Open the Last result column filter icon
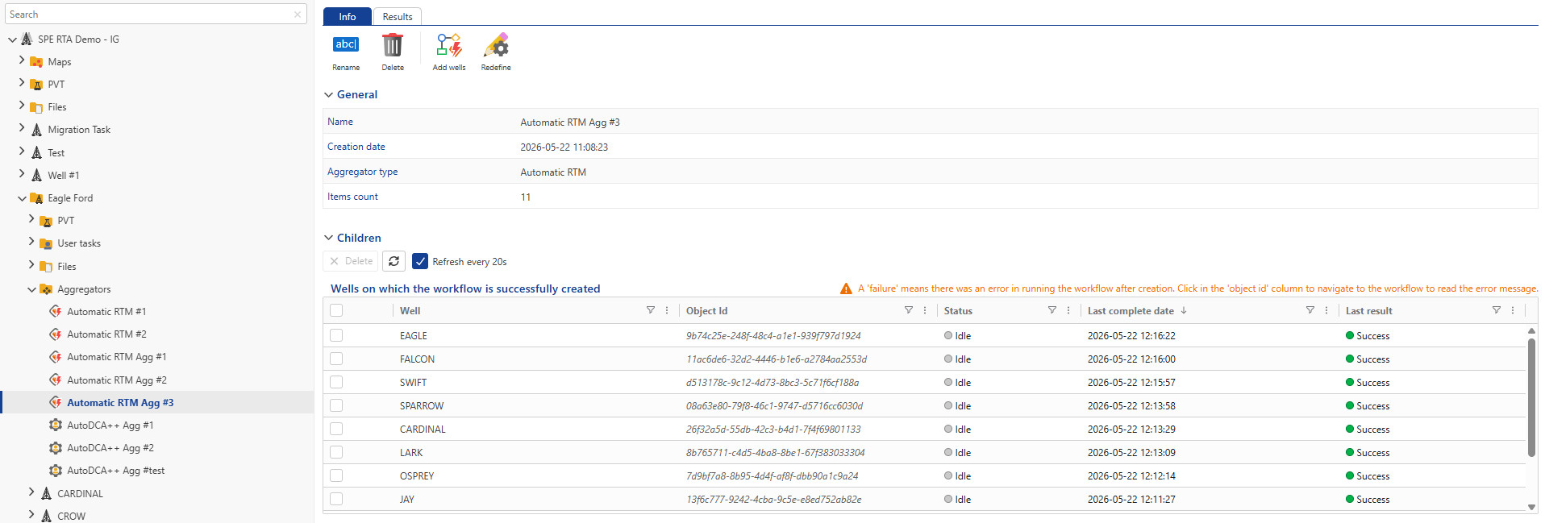Viewport: 1545px width, 523px height. (1497, 310)
